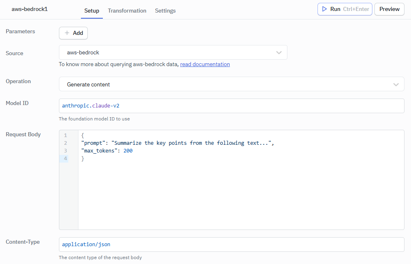Click the Operation label

coord(18,81)
